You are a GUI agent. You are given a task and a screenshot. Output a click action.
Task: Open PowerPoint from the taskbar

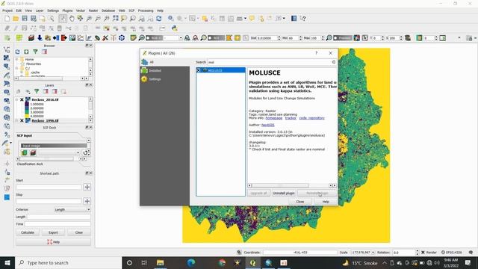click(x=284, y=262)
